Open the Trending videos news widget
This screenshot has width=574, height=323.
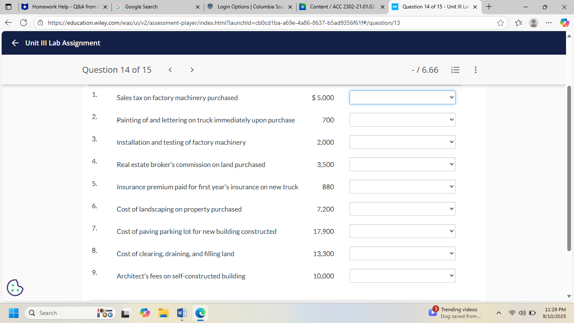[455, 313]
